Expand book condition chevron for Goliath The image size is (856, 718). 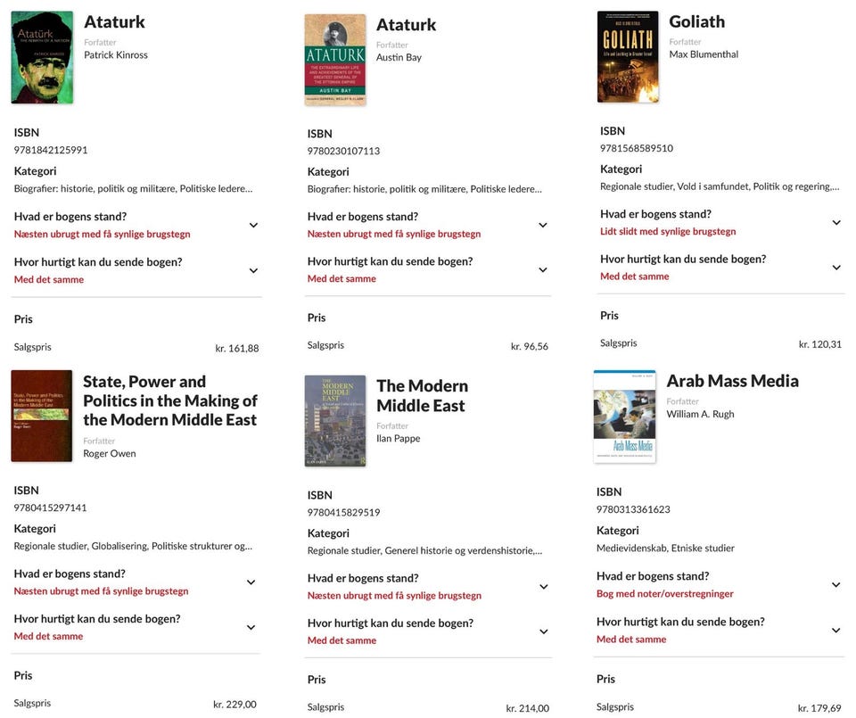tap(836, 223)
